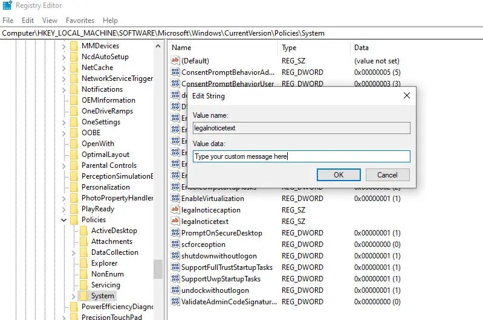Select PromptOnSecureDesktop DWORD icon
This screenshot has width=483, height=320.
[x=175, y=232]
